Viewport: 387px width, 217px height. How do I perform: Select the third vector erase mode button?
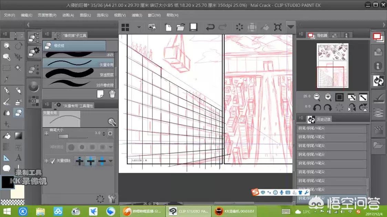102,161
